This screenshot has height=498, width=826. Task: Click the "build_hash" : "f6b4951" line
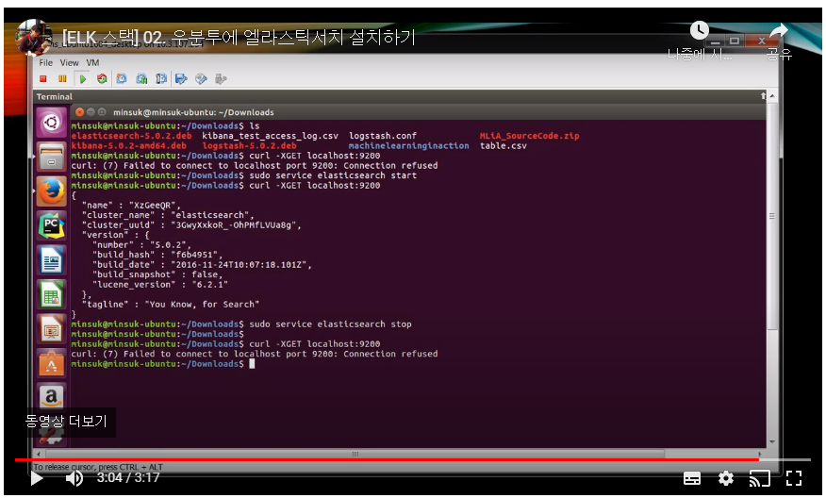click(157, 255)
